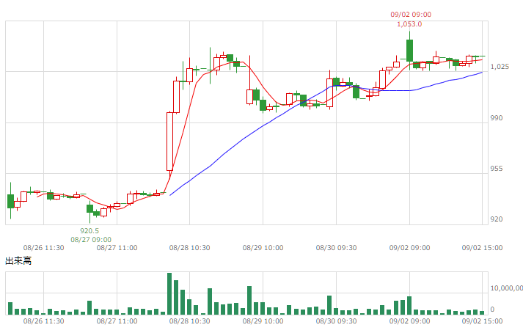The width and height of the screenshot is (523, 333).
Task: Click the green 920.5 low price label
Action: [89, 231]
